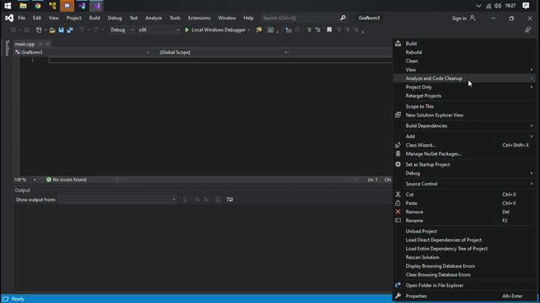Image resolution: width=540 pixels, height=303 pixels.
Task: Pin the main.cpp tab
Action: pyautogui.click(x=40, y=44)
